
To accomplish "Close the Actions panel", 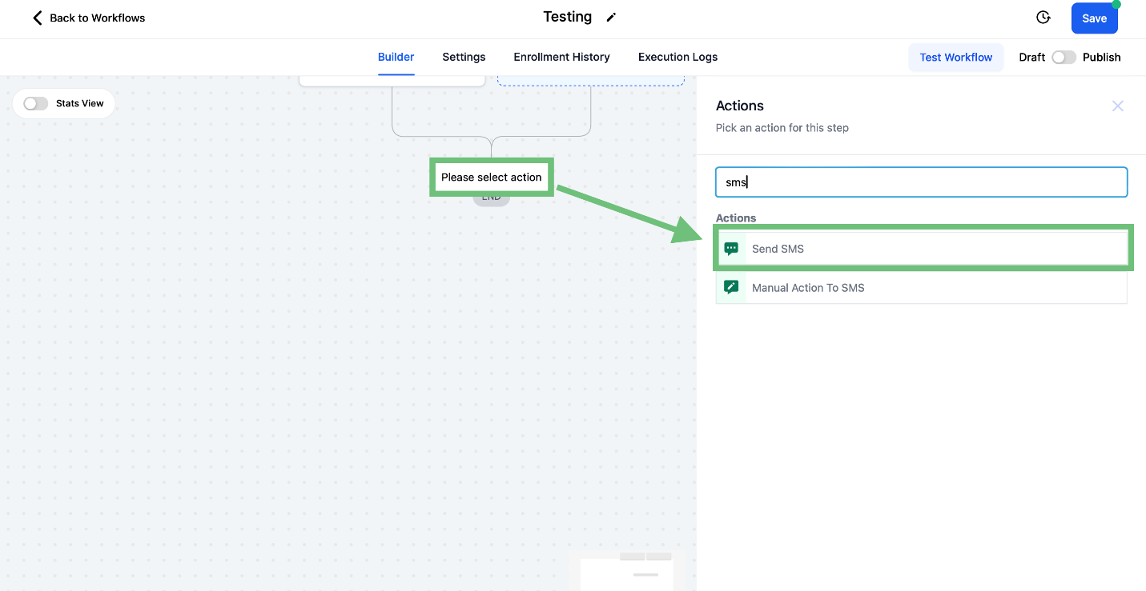I will 1118,106.
